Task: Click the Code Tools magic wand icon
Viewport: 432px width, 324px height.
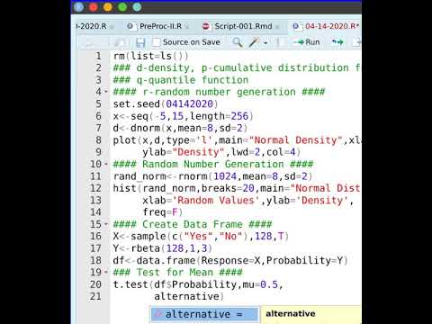Action: (254, 42)
